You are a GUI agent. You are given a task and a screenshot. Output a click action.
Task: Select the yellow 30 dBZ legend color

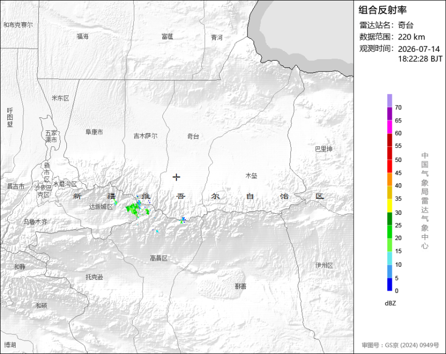point(389,206)
